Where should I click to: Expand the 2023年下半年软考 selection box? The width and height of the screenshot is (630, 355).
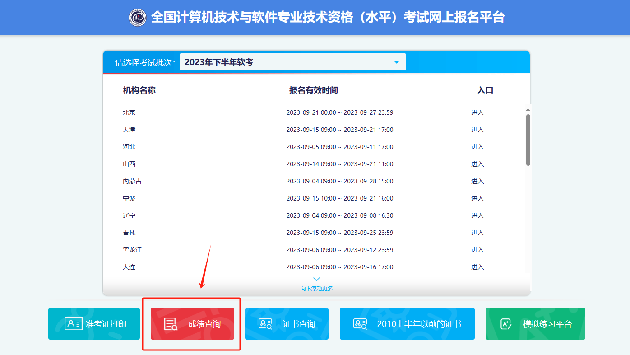[x=289, y=62]
